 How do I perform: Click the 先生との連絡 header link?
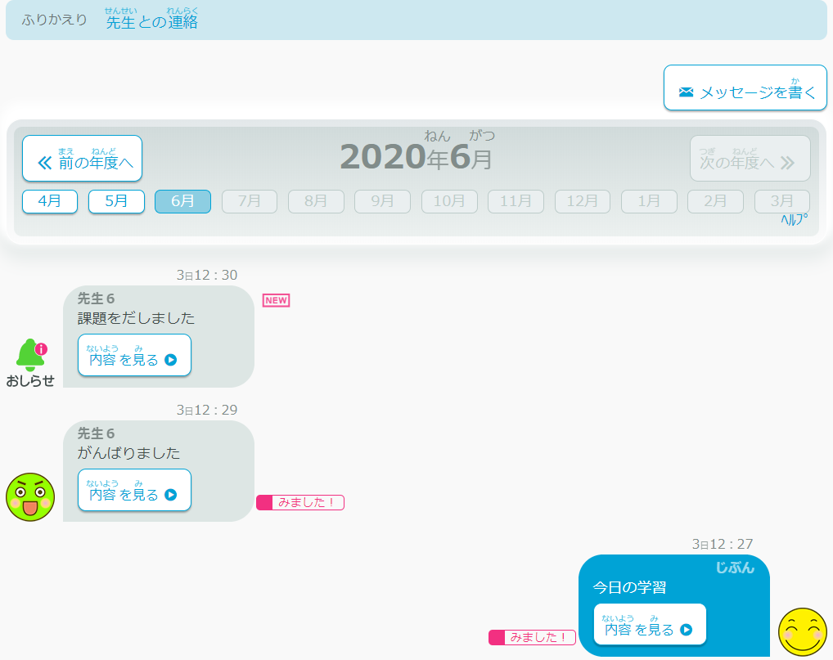tap(152, 19)
